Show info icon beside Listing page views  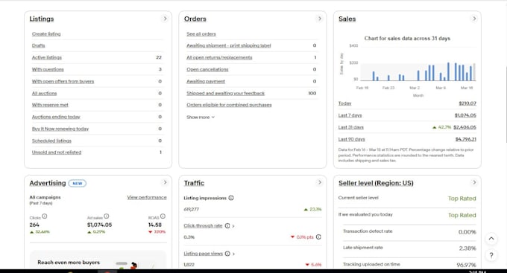pyautogui.click(x=227, y=254)
